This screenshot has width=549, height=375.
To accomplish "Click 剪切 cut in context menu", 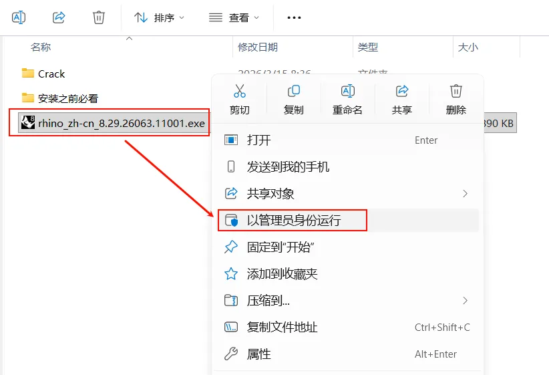I will pos(240,99).
